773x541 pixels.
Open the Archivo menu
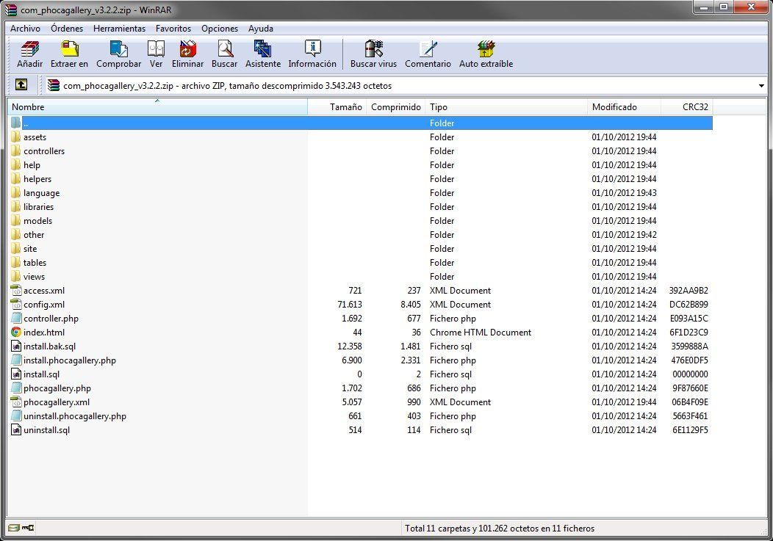tap(25, 29)
